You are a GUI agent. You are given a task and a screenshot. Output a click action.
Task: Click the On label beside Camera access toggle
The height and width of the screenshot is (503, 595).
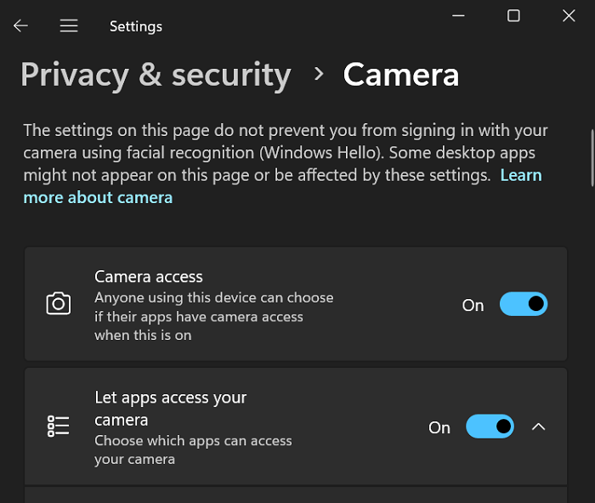[473, 305]
